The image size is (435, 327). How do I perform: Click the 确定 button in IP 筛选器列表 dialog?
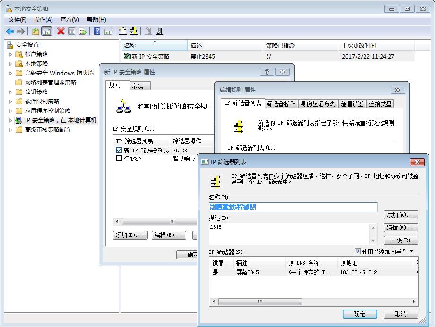pyautogui.click(x=359, y=314)
